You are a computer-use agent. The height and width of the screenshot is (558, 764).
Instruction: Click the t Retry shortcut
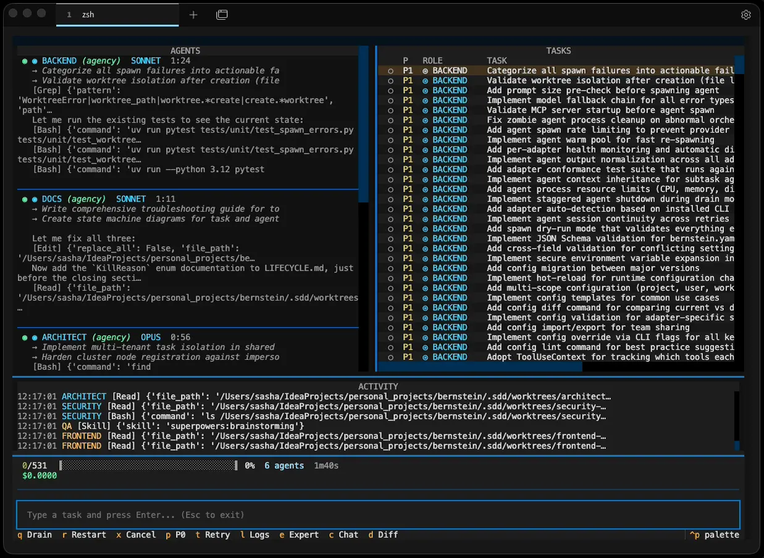(212, 535)
